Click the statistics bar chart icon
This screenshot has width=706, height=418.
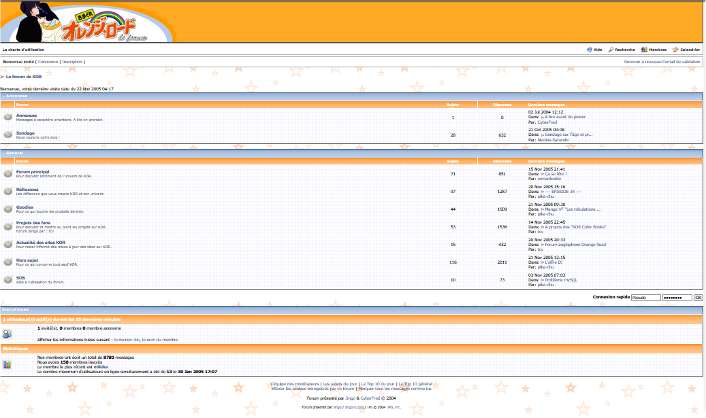pos(7,364)
